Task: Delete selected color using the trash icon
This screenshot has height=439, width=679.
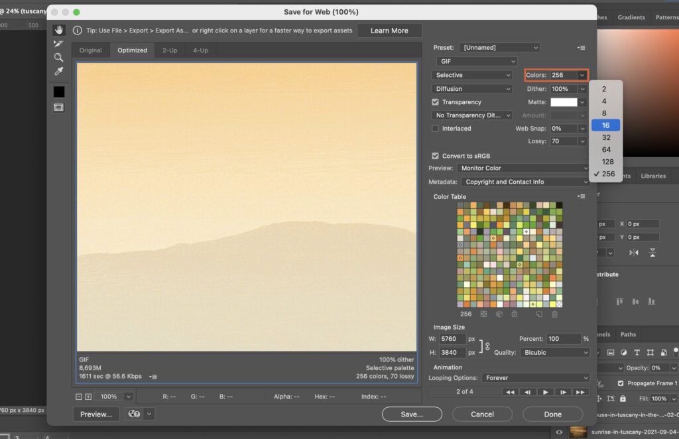Action: click(555, 314)
